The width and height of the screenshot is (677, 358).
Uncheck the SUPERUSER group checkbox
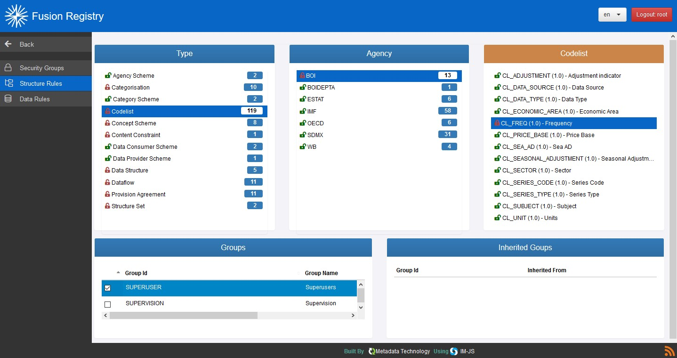(107, 288)
